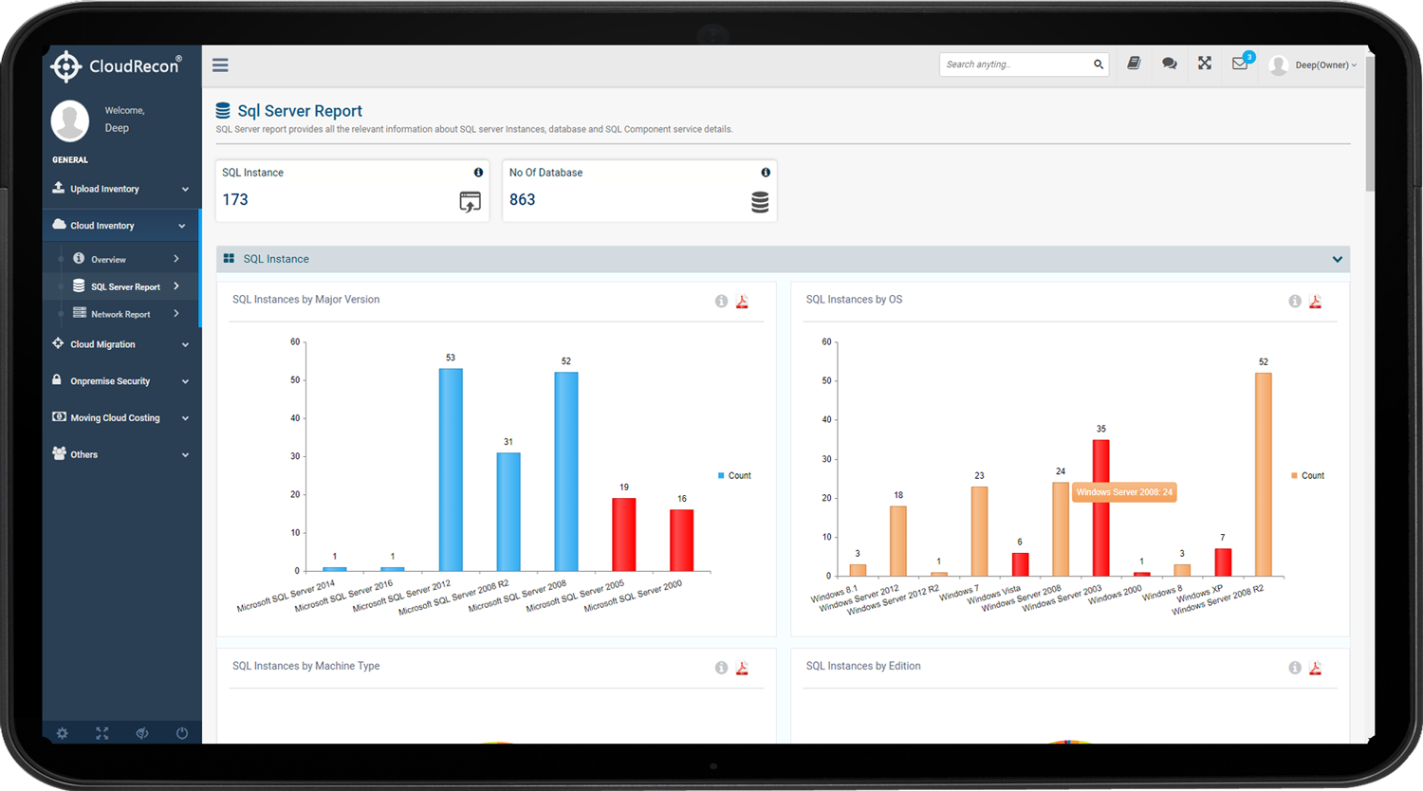Open the documentation book icon
The width and height of the screenshot is (1423, 791).
1134,64
